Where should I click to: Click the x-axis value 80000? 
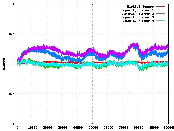[139, 127]
